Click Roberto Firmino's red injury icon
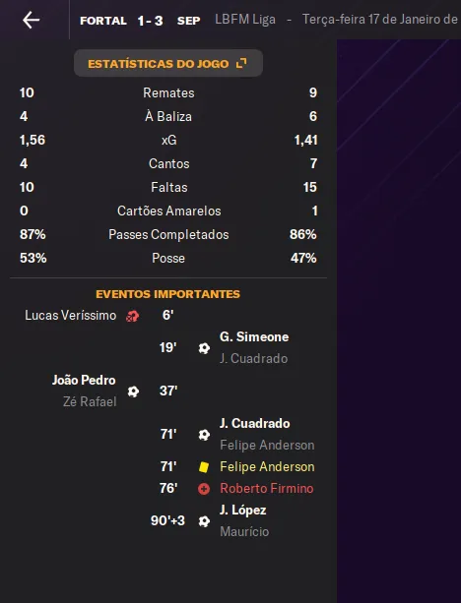461x603 pixels. 204,489
